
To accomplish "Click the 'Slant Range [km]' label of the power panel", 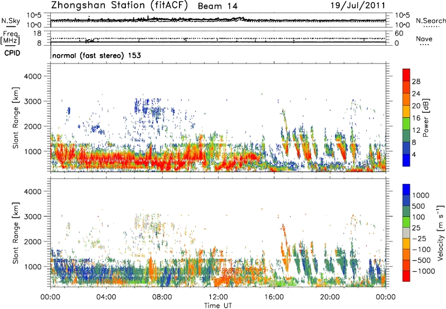I will tap(16, 118).
